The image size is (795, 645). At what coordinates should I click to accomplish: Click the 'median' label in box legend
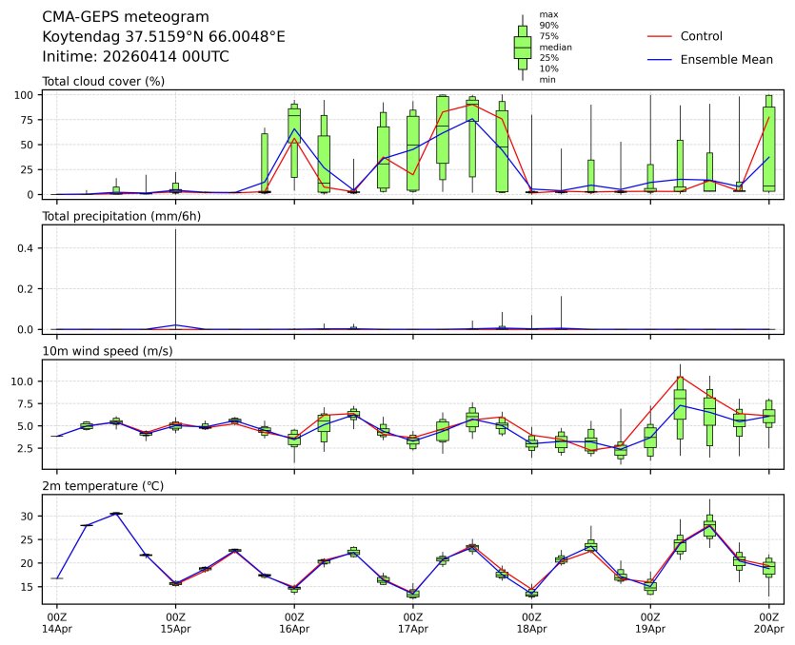tap(555, 47)
